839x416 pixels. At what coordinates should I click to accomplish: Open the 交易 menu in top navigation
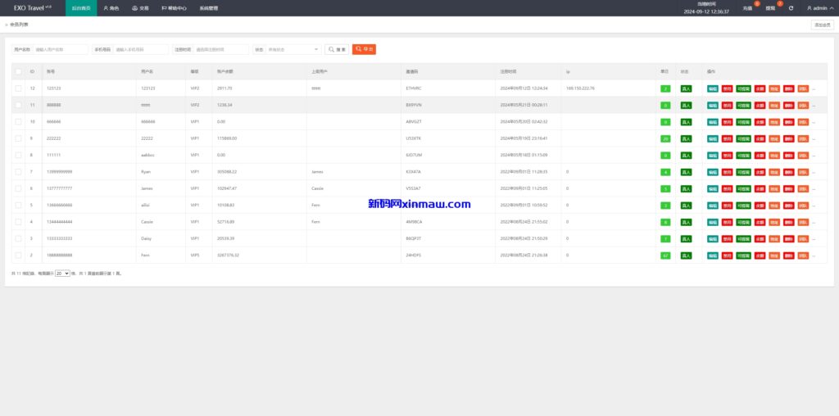[x=140, y=8]
